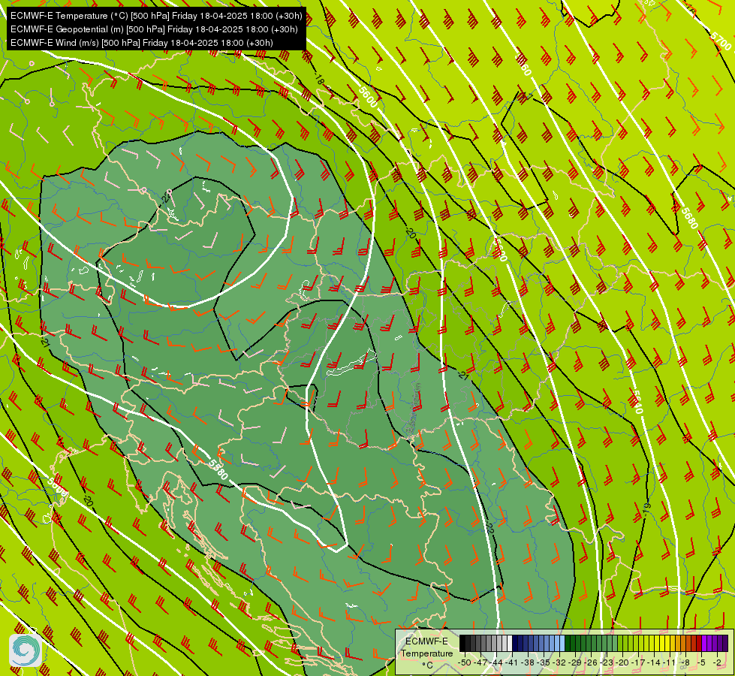Select the ECMWF-E Temperature 500 hPa title line
The height and width of the screenshot is (676, 735).
(x=157, y=16)
